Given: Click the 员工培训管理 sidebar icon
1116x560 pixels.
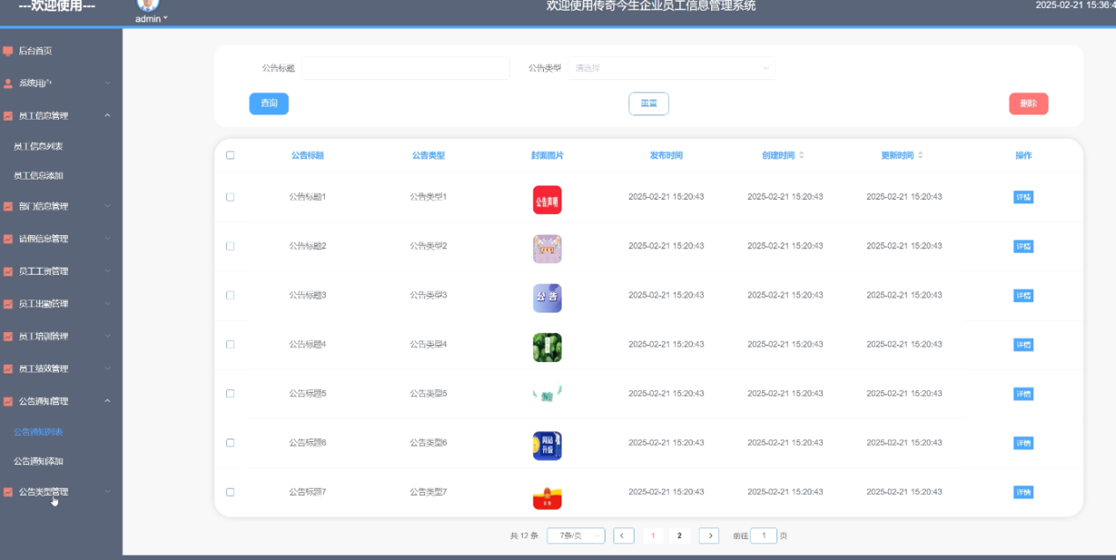Looking at the screenshot, I should coord(8,337).
